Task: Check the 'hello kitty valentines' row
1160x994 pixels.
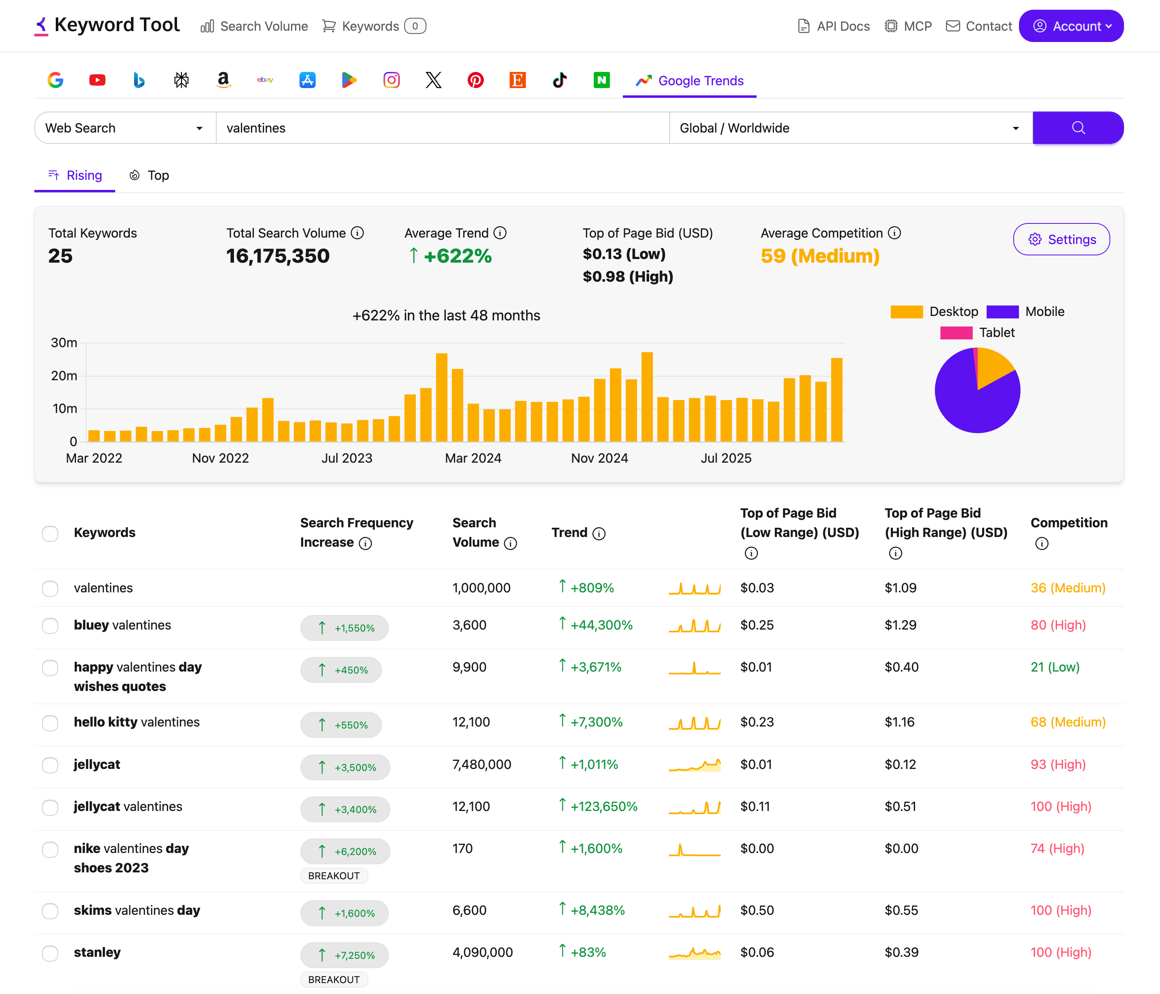Action: tap(51, 722)
